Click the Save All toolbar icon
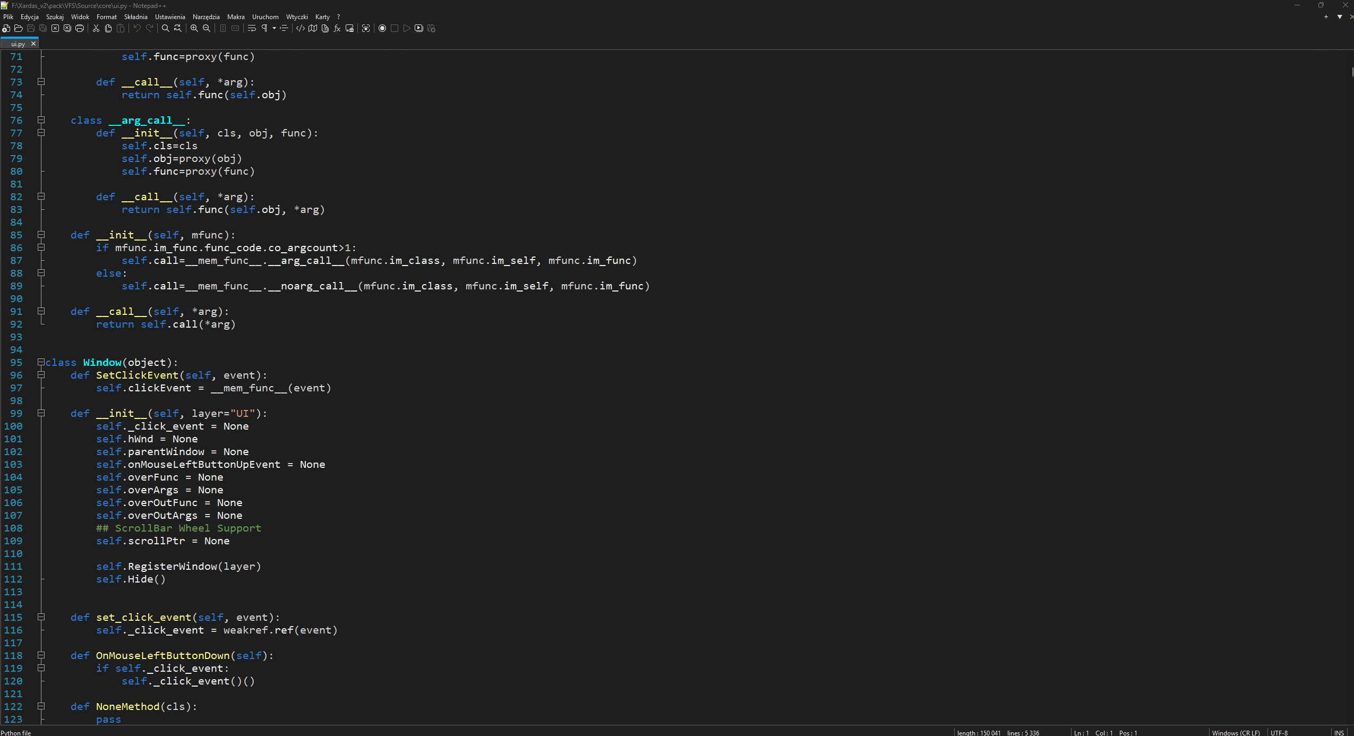 (x=42, y=29)
